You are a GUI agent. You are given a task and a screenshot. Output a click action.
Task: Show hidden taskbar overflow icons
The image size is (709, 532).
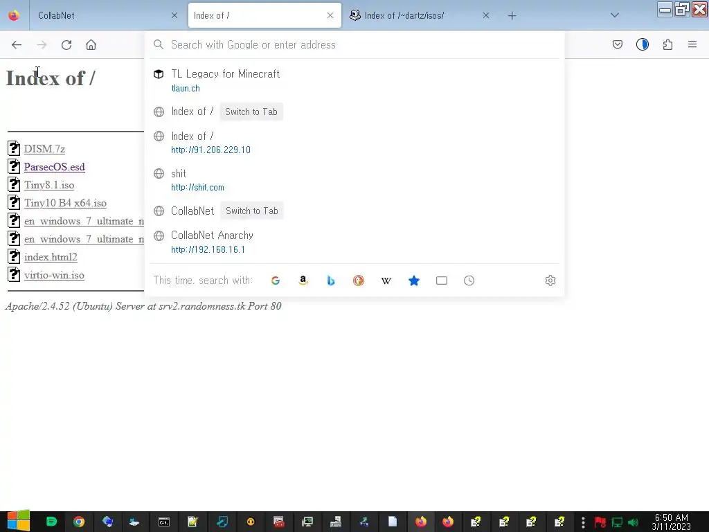583,522
